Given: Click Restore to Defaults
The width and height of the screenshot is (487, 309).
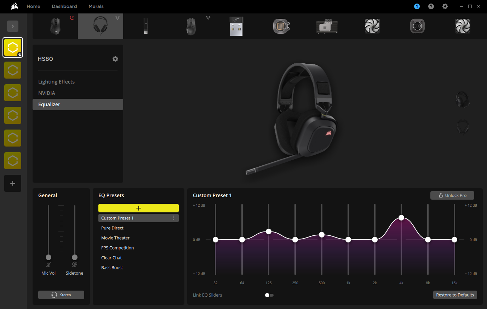Looking at the screenshot, I should click(x=455, y=295).
